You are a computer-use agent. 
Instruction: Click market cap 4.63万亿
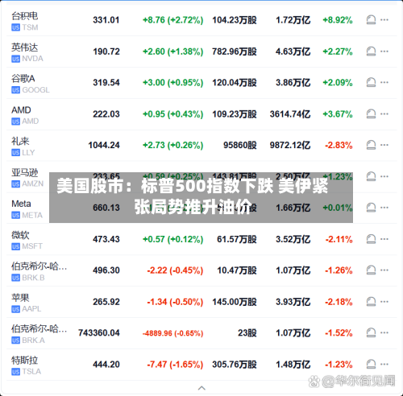coord(293,52)
